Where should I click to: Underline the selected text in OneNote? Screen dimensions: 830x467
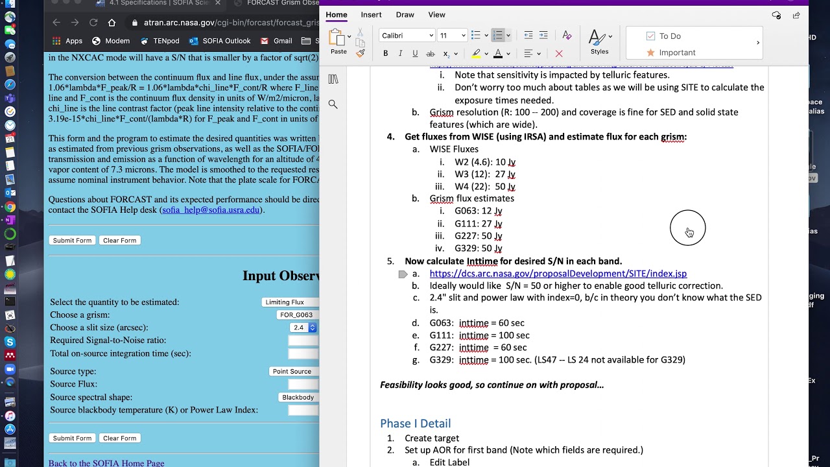415,53
